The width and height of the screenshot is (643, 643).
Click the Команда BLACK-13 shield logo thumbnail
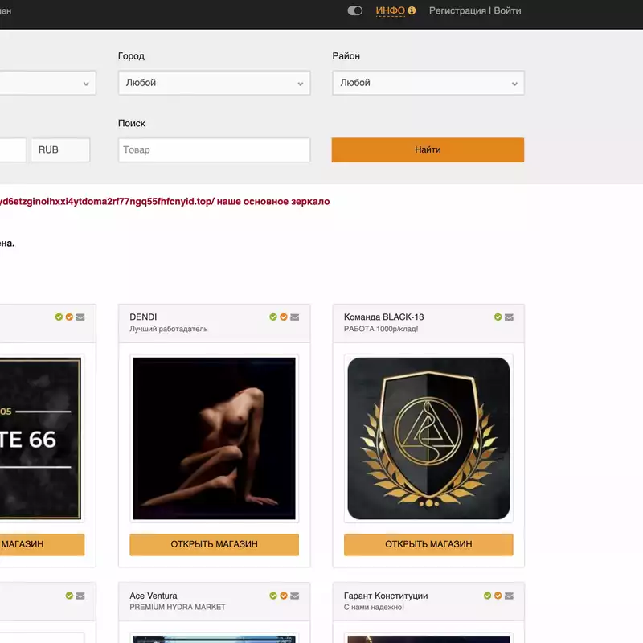[428, 438]
